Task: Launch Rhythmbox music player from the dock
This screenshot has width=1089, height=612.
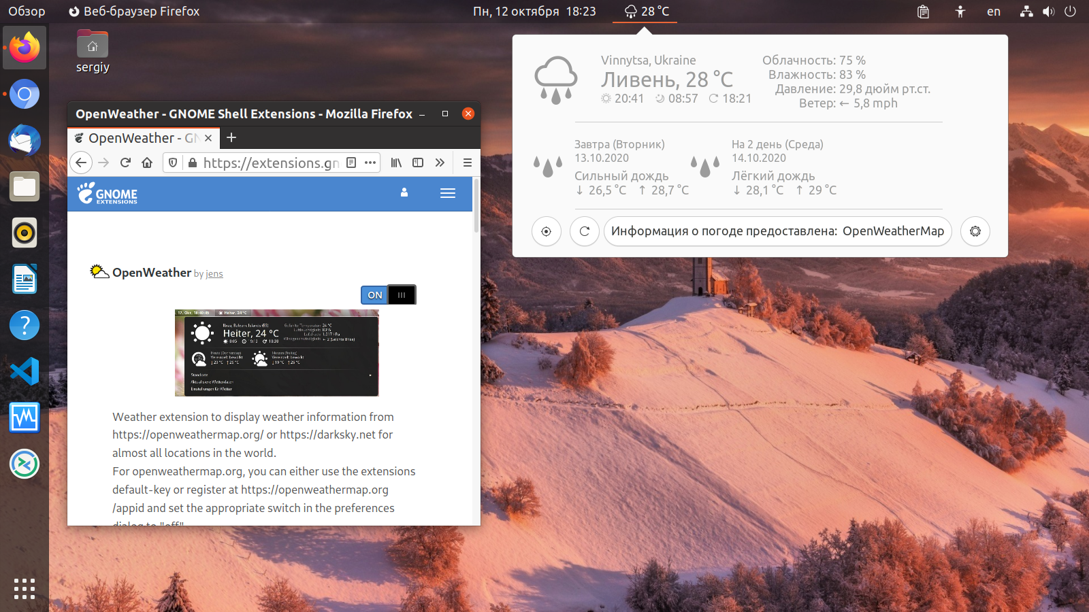Action: pos(25,233)
